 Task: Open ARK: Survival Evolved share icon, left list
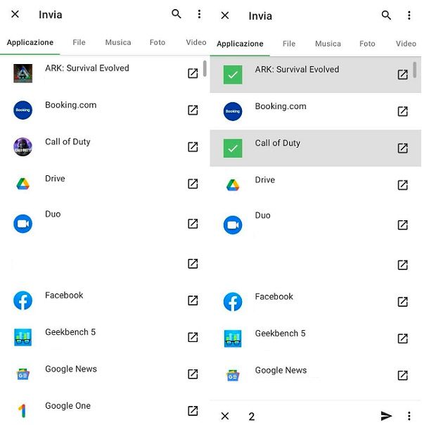(x=193, y=73)
